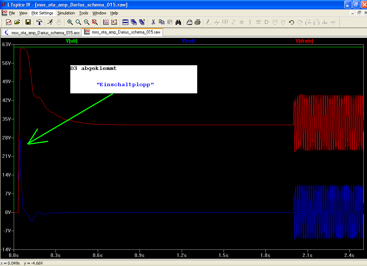The width and height of the screenshot is (367, 266).
Task: Click the Paste clipboard icon
Action: (x=170, y=22)
